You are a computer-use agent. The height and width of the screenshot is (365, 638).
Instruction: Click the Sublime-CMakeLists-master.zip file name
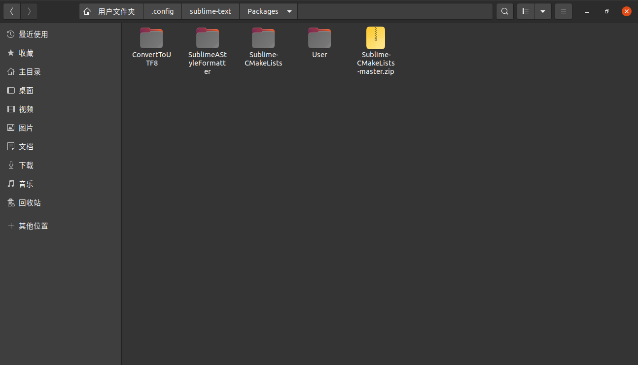click(376, 63)
